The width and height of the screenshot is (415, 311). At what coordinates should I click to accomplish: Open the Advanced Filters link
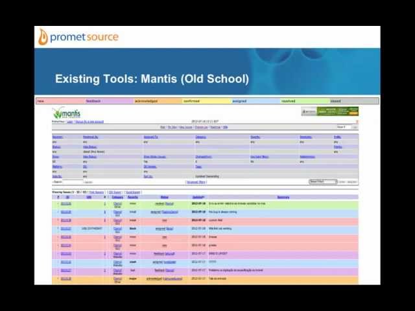pyautogui.click(x=196, y=182)
